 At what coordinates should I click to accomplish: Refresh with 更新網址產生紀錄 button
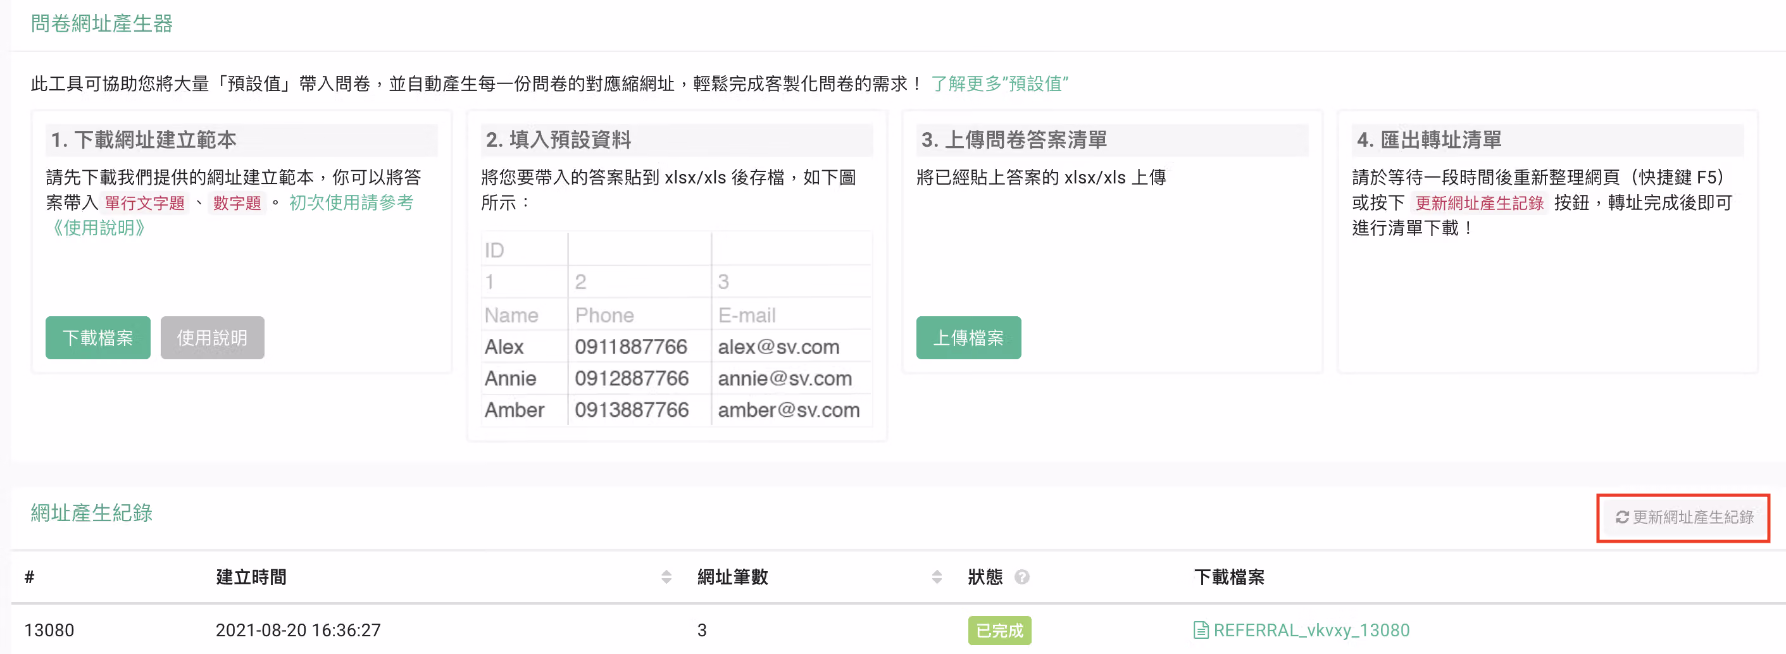tap(1684, 517)
